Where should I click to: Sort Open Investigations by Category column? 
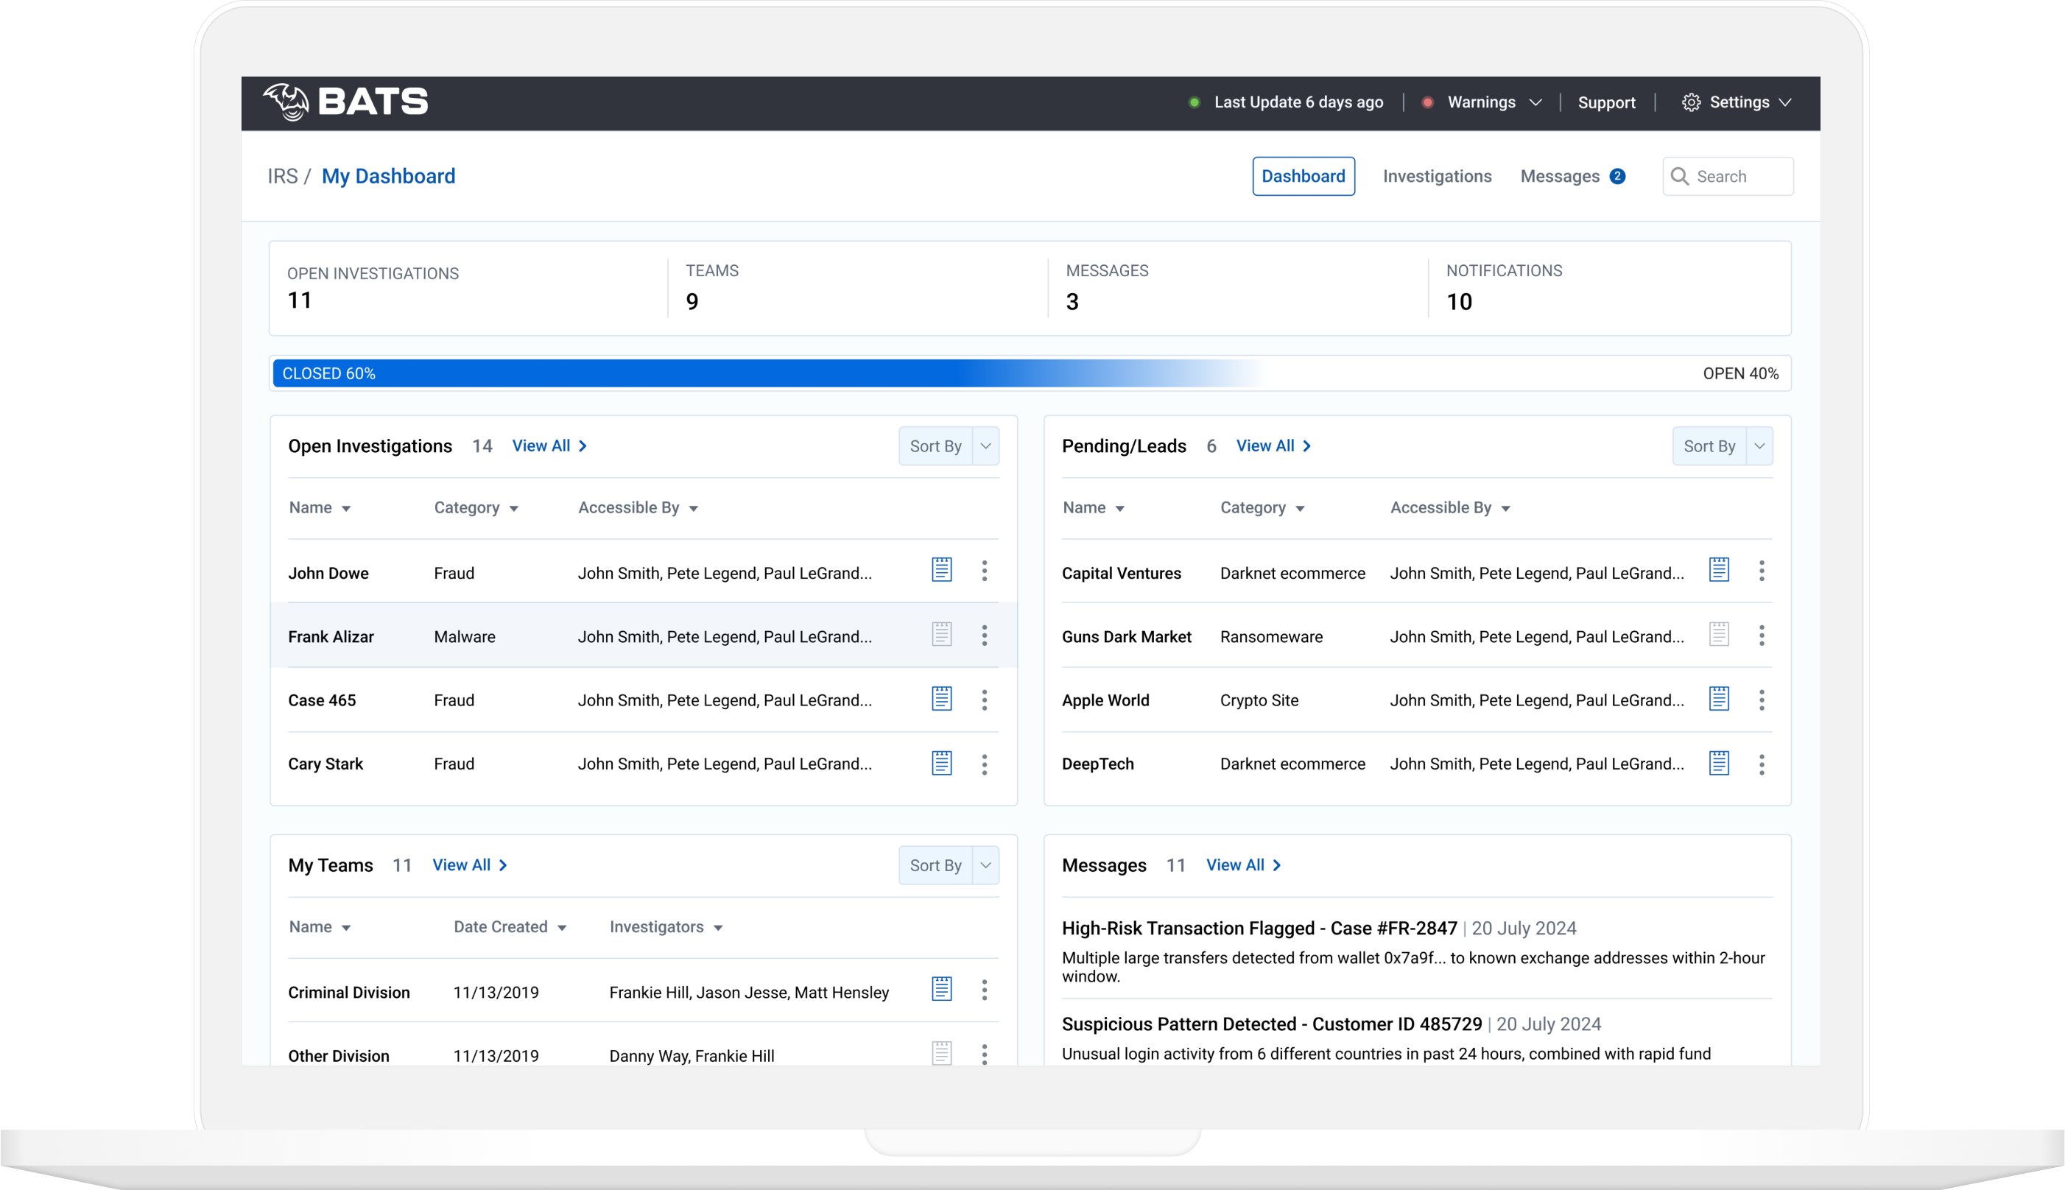point(476,507)
